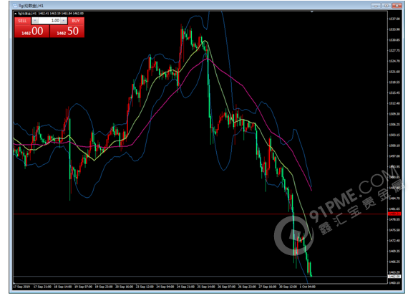Click the '24 Sep 21:00' label on the time axis
This screenshot has width=418, height=296.
pos(185,287)
